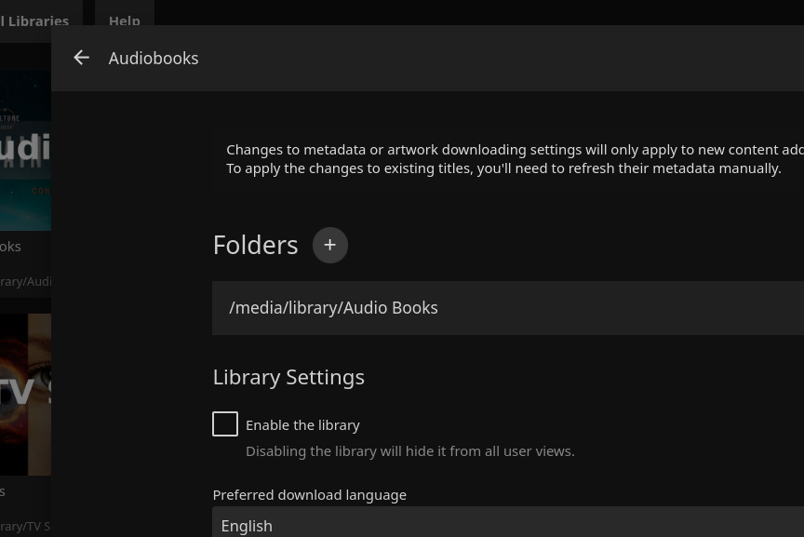Click the 'Disabling the library' description text

[x=409, y=451]
